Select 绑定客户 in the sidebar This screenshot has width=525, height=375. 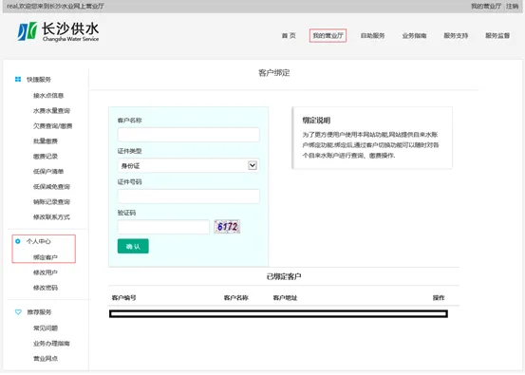(46, 257)
